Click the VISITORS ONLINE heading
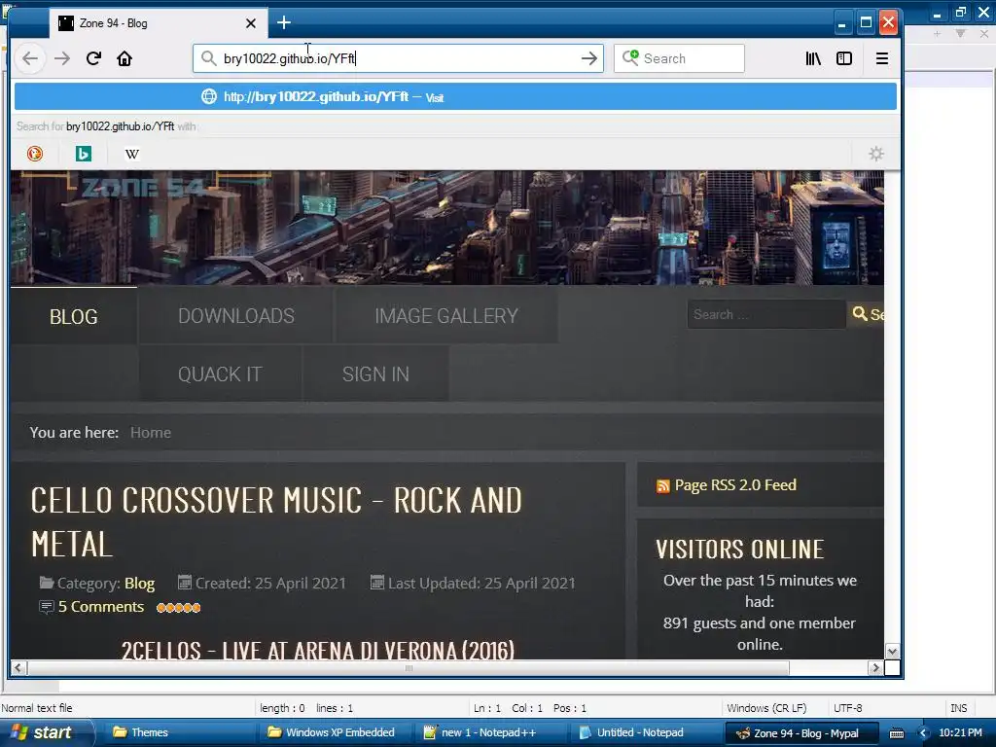This screenshot has width=996, height=747. [740, 550]
